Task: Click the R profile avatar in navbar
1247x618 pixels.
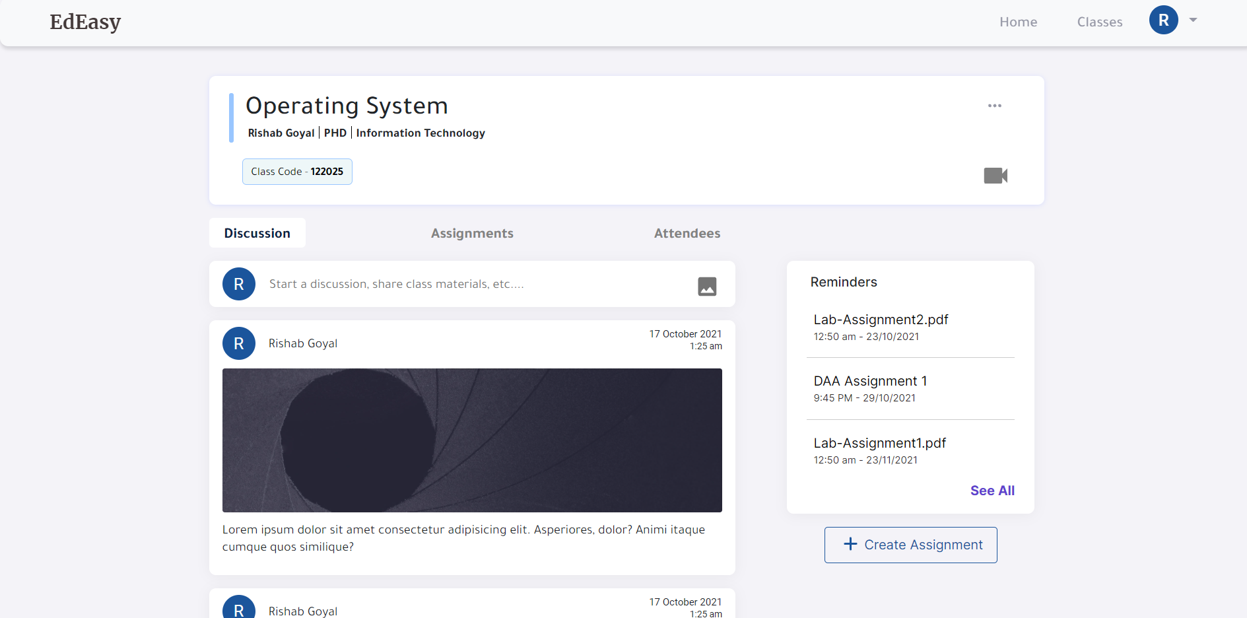Action: click(x=1163, y=20)
